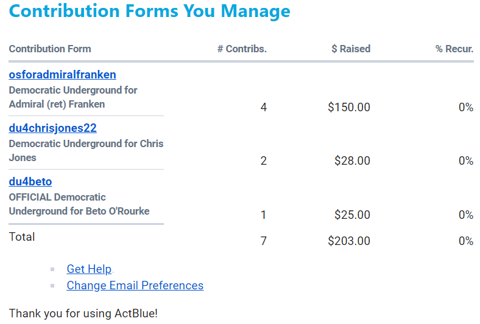The image size is (480, 324).
Task: Open Change Email Preferences
Action: click(x=135, y=286)
